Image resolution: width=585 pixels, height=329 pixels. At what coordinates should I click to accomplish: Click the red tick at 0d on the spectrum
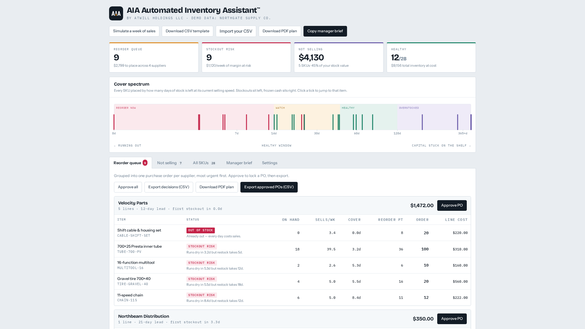114,122
